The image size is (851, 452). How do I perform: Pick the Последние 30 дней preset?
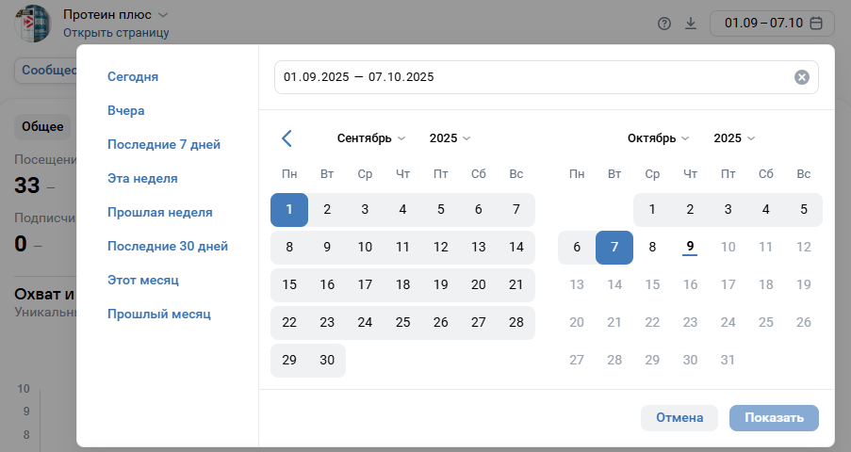tap(168, 246)
